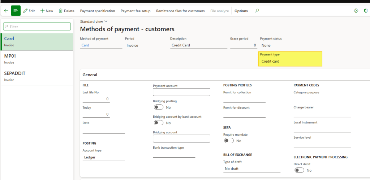Open the search magnifier in toolbar
Image resolution: width=370 pixels, height=180 pixels.
coord(257,11)
